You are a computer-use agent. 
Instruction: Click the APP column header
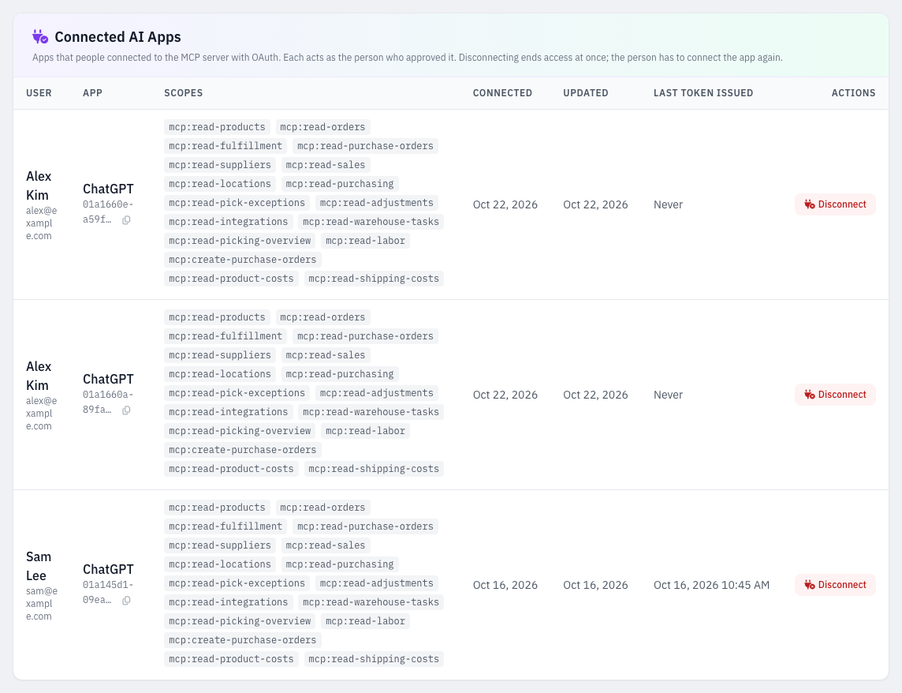point(92,93)
